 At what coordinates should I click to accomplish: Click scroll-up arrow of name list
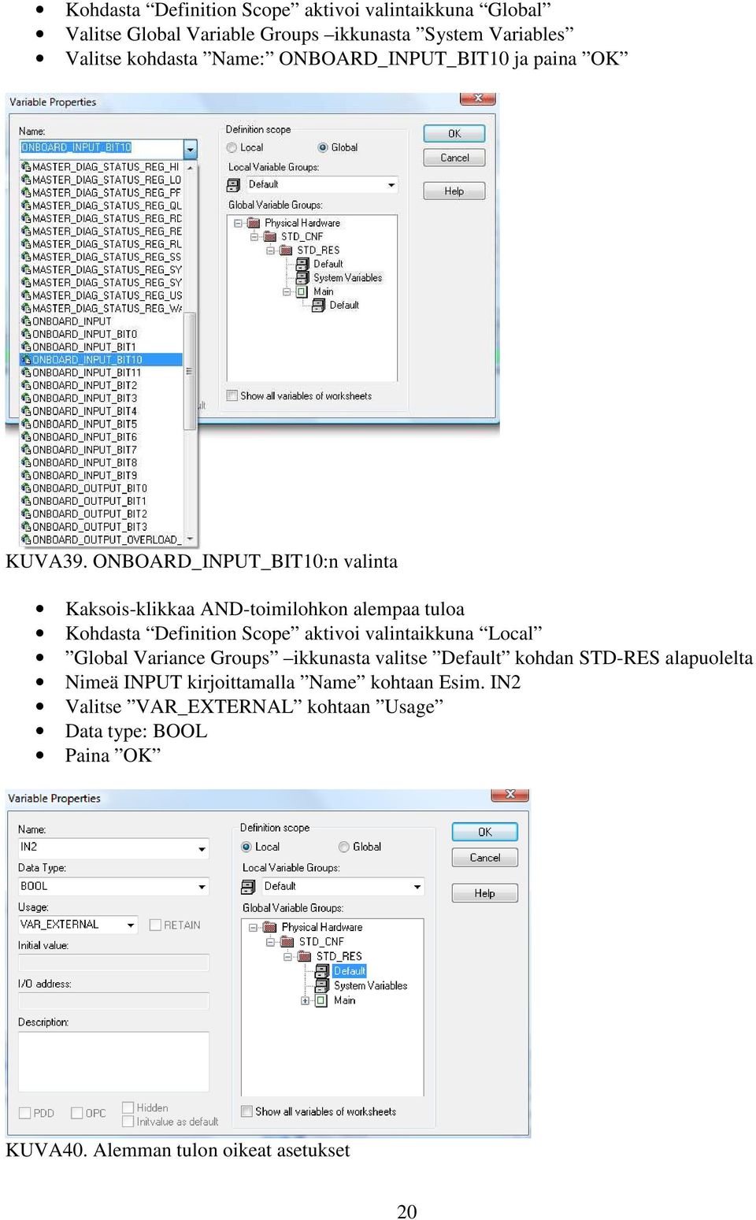click(x=190, y=168)
